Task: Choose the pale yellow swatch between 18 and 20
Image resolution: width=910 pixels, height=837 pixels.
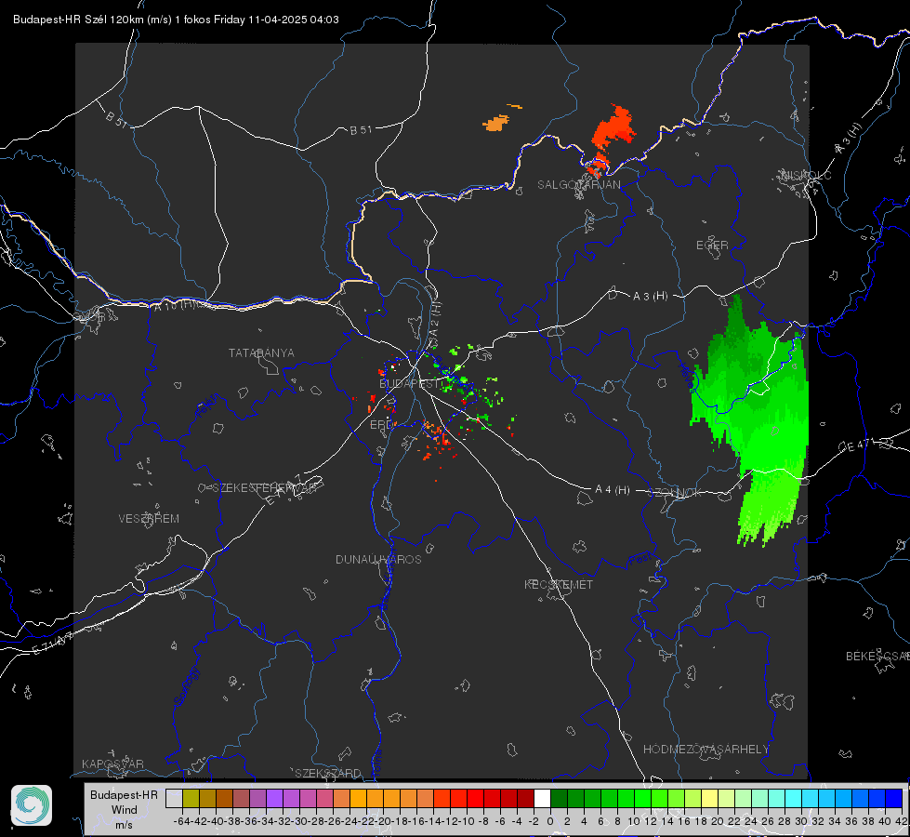Action: click(x=709, y=798)
